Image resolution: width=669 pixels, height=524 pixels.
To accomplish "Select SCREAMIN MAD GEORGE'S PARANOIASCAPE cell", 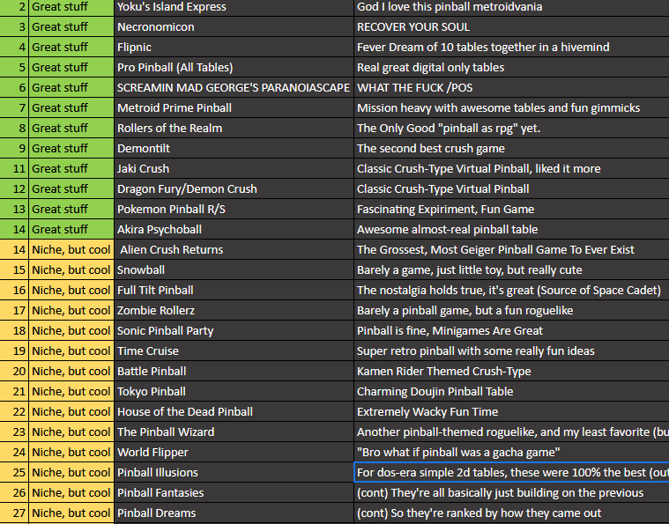I will [234, 88].
